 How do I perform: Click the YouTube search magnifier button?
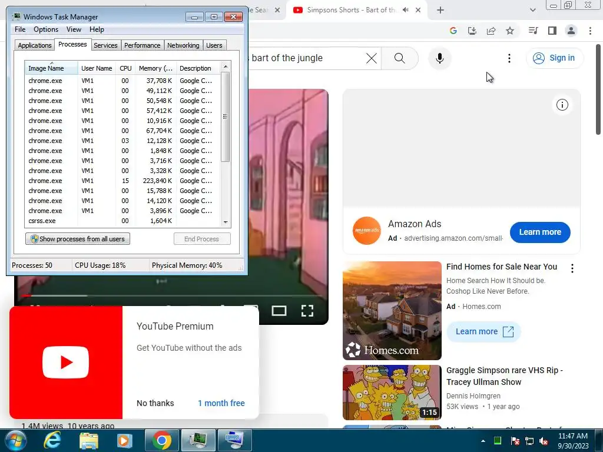(400, 58)
